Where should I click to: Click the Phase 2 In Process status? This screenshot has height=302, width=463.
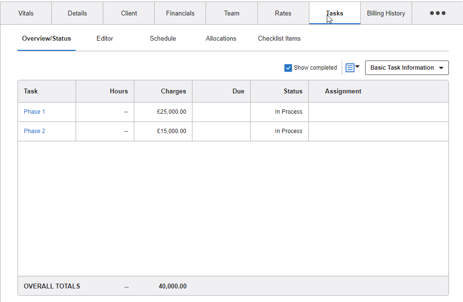(288, 131)
